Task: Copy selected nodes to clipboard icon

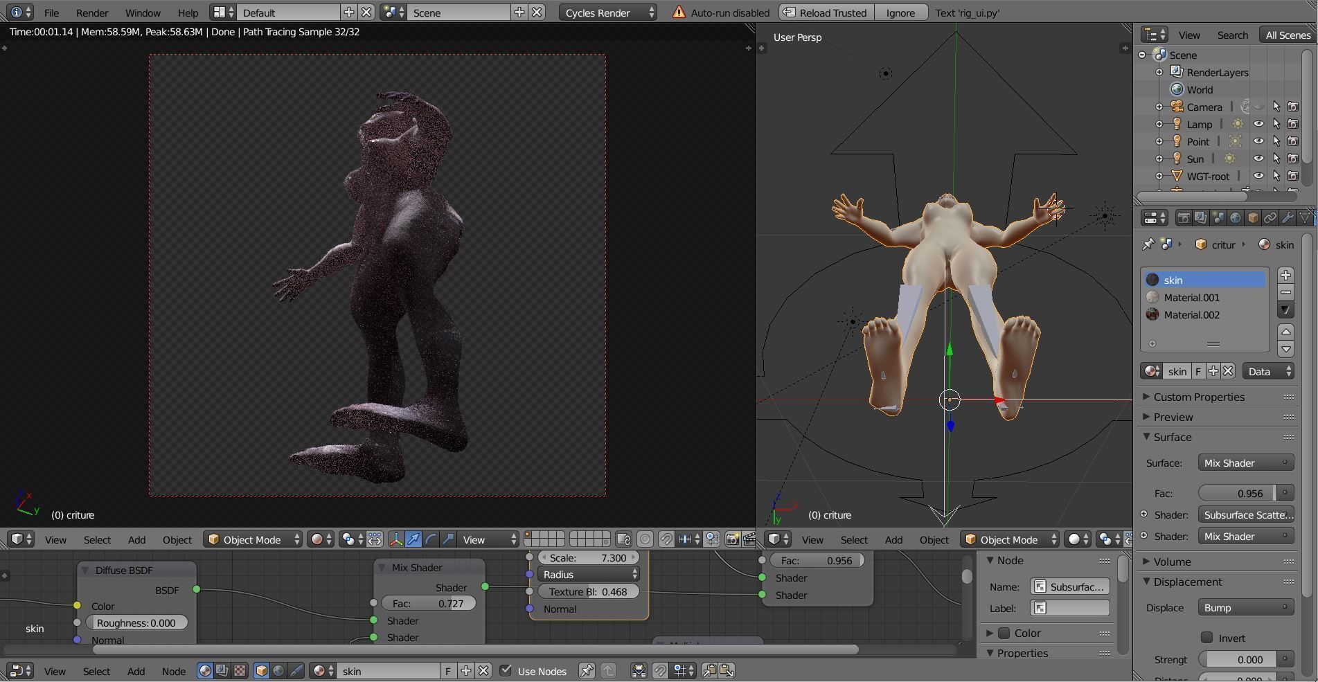Action: (x=709, y=671)
